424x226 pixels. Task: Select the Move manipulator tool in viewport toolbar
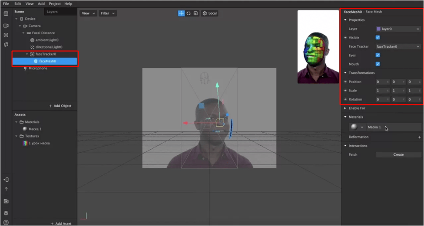point(181,13)
